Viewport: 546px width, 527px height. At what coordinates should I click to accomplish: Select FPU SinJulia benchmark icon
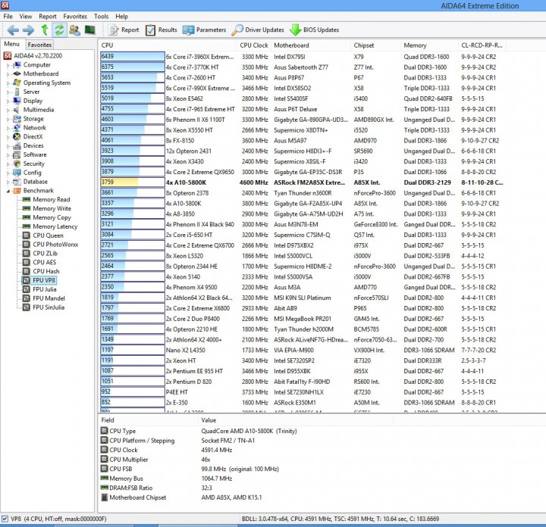click(x=26, y=307)
